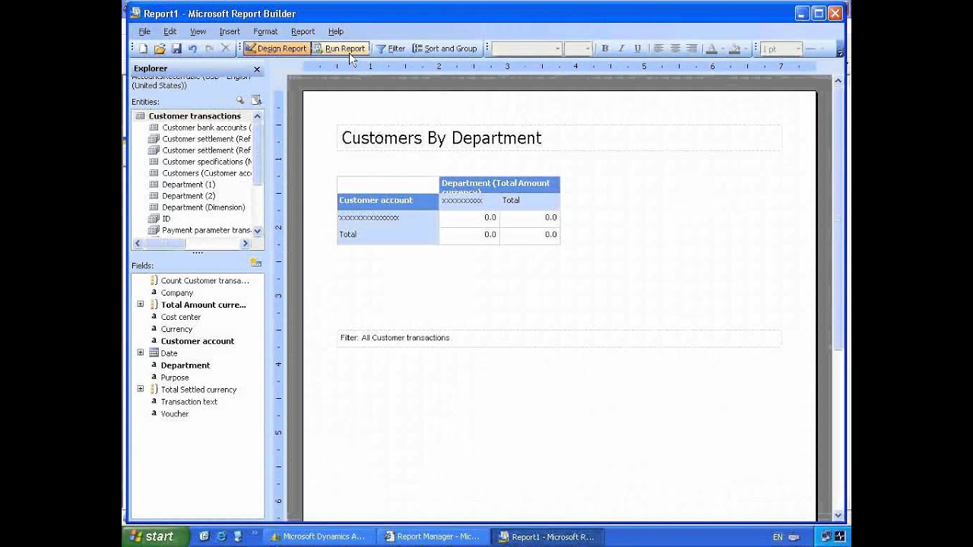Open the View menu
The height and width of the screenshot is (547, 973).
tap(198, 31)
